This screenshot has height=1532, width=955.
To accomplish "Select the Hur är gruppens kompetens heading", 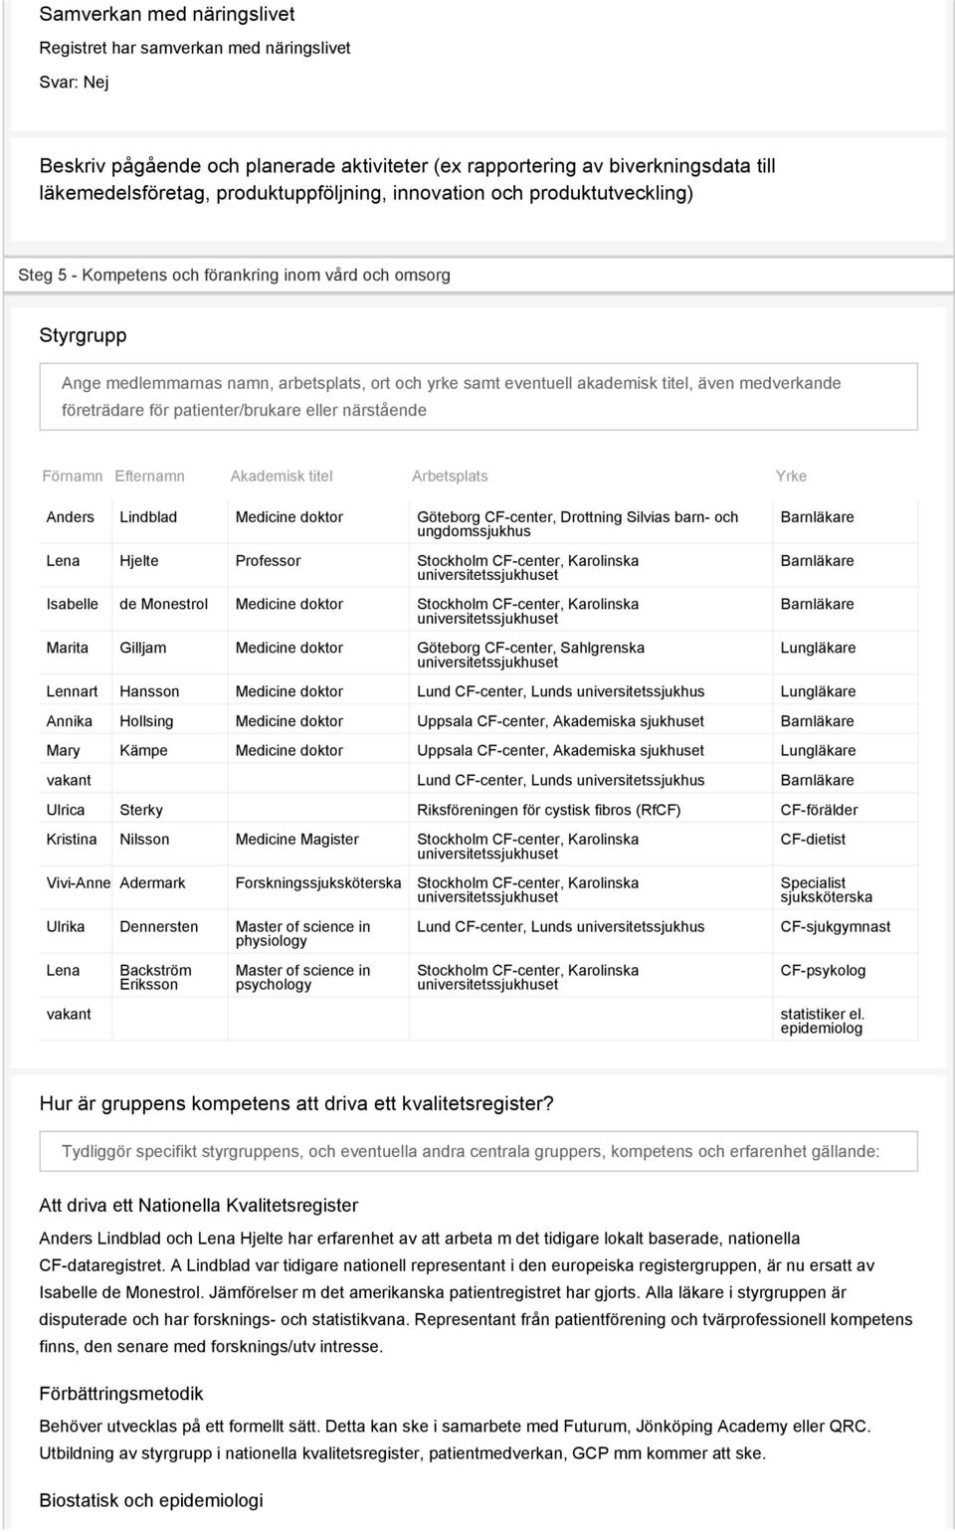I will (x=296, y=1103).
